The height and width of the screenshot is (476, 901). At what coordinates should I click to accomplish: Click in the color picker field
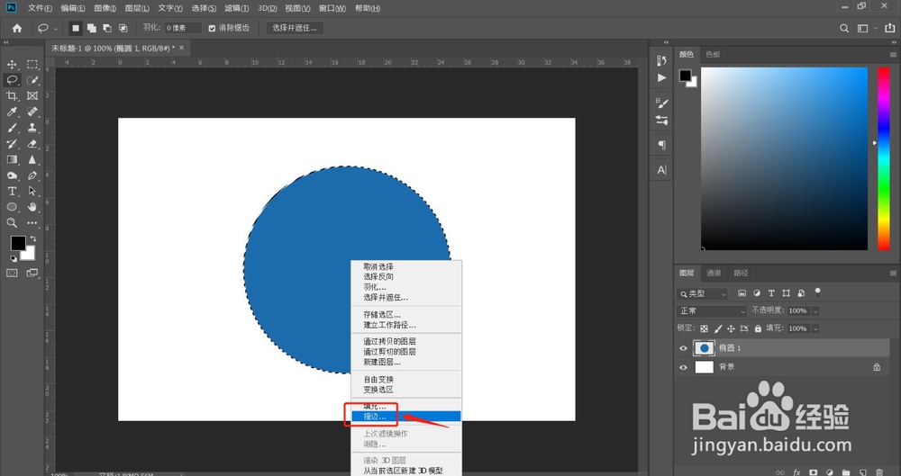click(784, 158)
